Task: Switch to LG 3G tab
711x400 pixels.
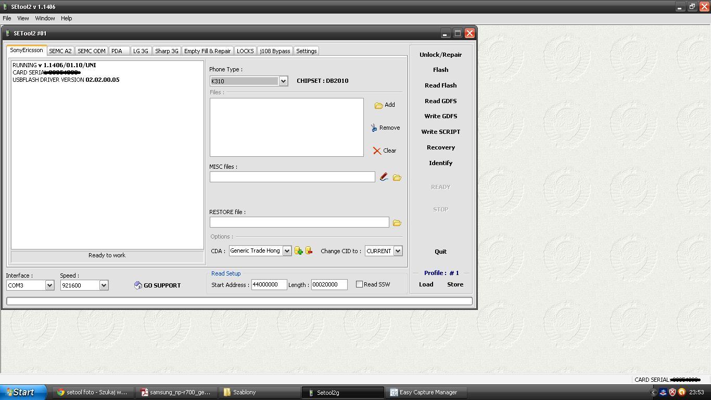Action: (x=141, y=51)
